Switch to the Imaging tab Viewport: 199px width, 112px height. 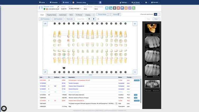88,15
